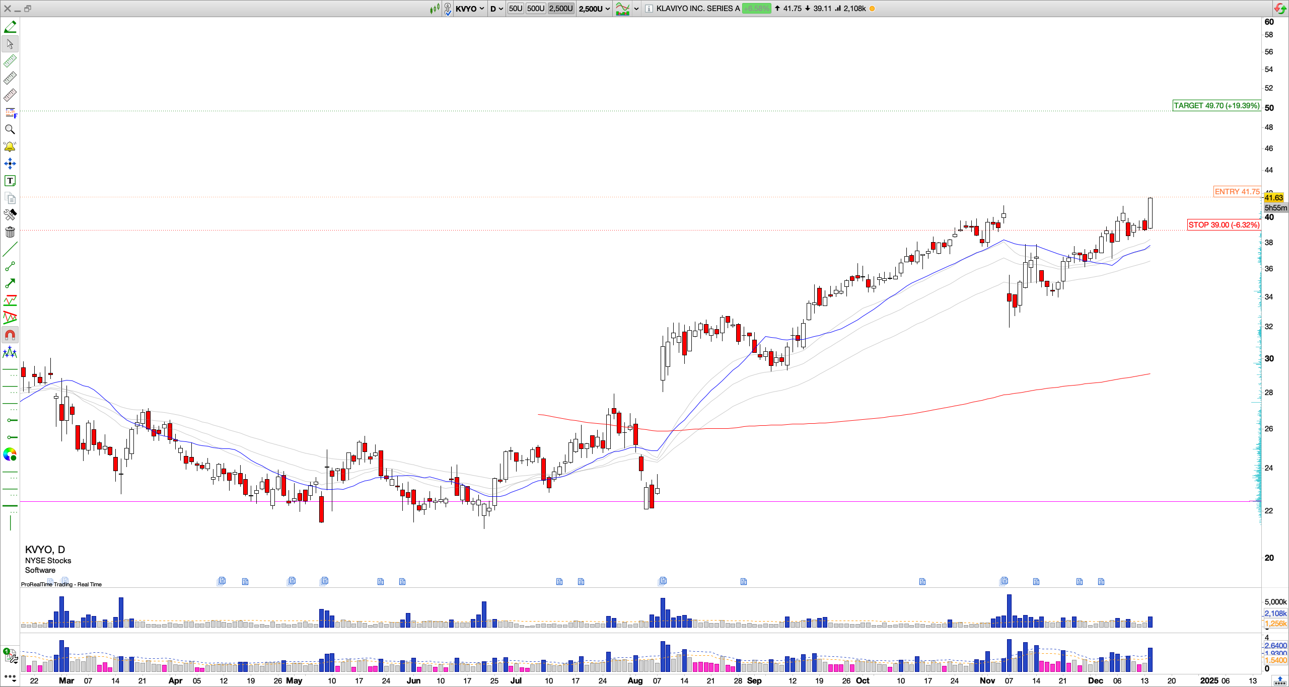The width and height of the screenshot is (1289, 687).
Task: Select the green trend line tool
Action: click(x=10, y=249)
